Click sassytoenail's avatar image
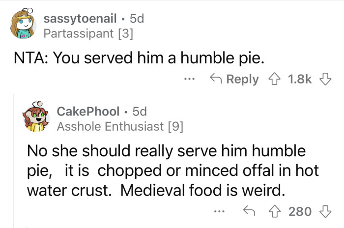This screenshot has width=344, height=228. click(23, 25)
